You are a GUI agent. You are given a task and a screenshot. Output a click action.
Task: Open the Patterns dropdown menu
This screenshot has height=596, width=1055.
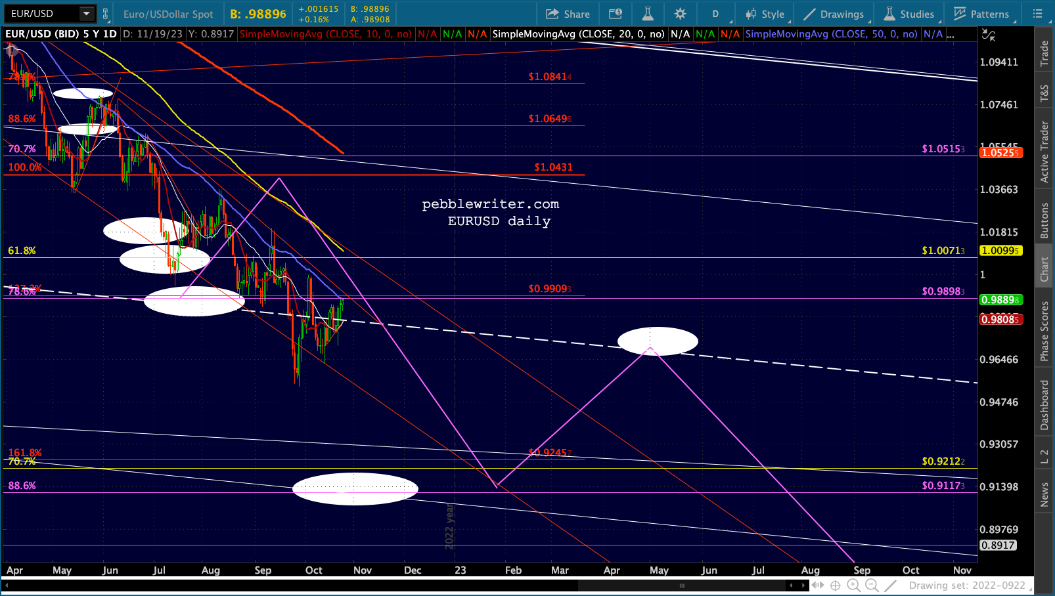[x=981, y=14]
